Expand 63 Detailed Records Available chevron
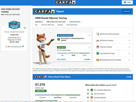The height and width of the screenshot is (102, 136). pos(129,60)
